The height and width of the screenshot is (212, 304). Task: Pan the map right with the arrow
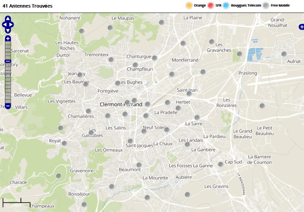click(x=12, y=25)
